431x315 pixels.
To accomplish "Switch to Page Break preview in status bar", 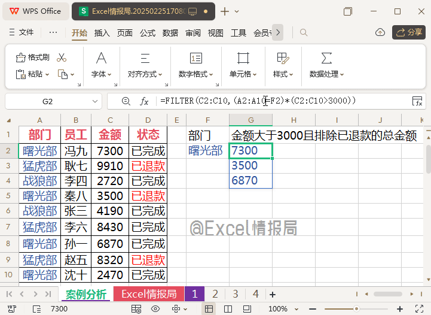I will [x=246, y=308].
